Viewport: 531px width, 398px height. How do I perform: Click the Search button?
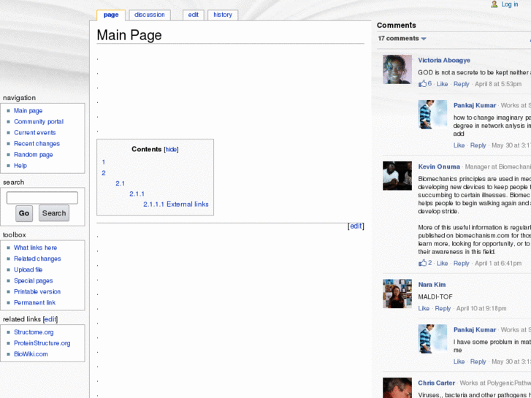point(54,213)
